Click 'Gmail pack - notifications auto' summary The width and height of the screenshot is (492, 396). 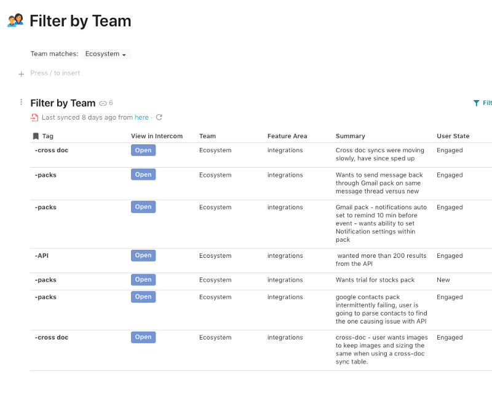coord(381,223)
